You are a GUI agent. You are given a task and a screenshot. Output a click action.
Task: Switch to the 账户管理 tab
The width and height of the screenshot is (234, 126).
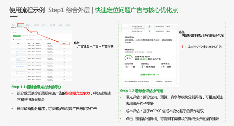click(52, 25)
